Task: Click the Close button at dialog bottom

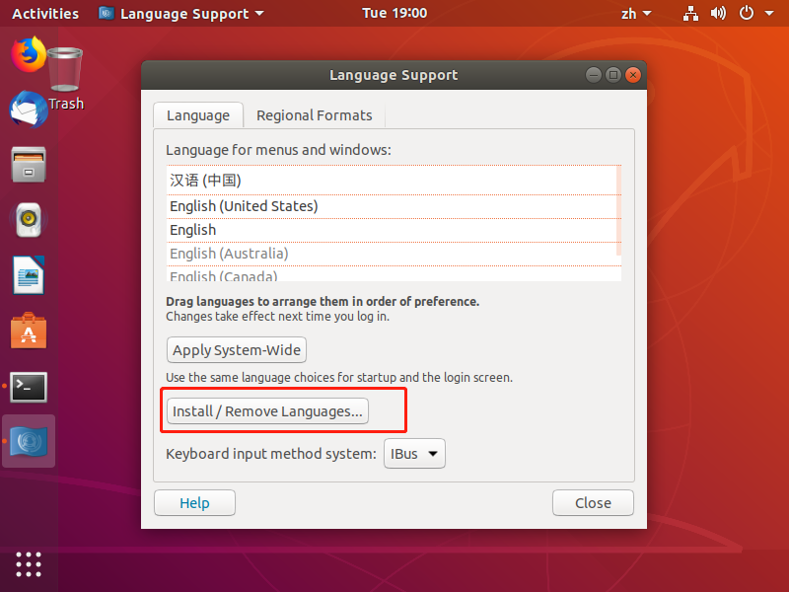Action: 593,503
